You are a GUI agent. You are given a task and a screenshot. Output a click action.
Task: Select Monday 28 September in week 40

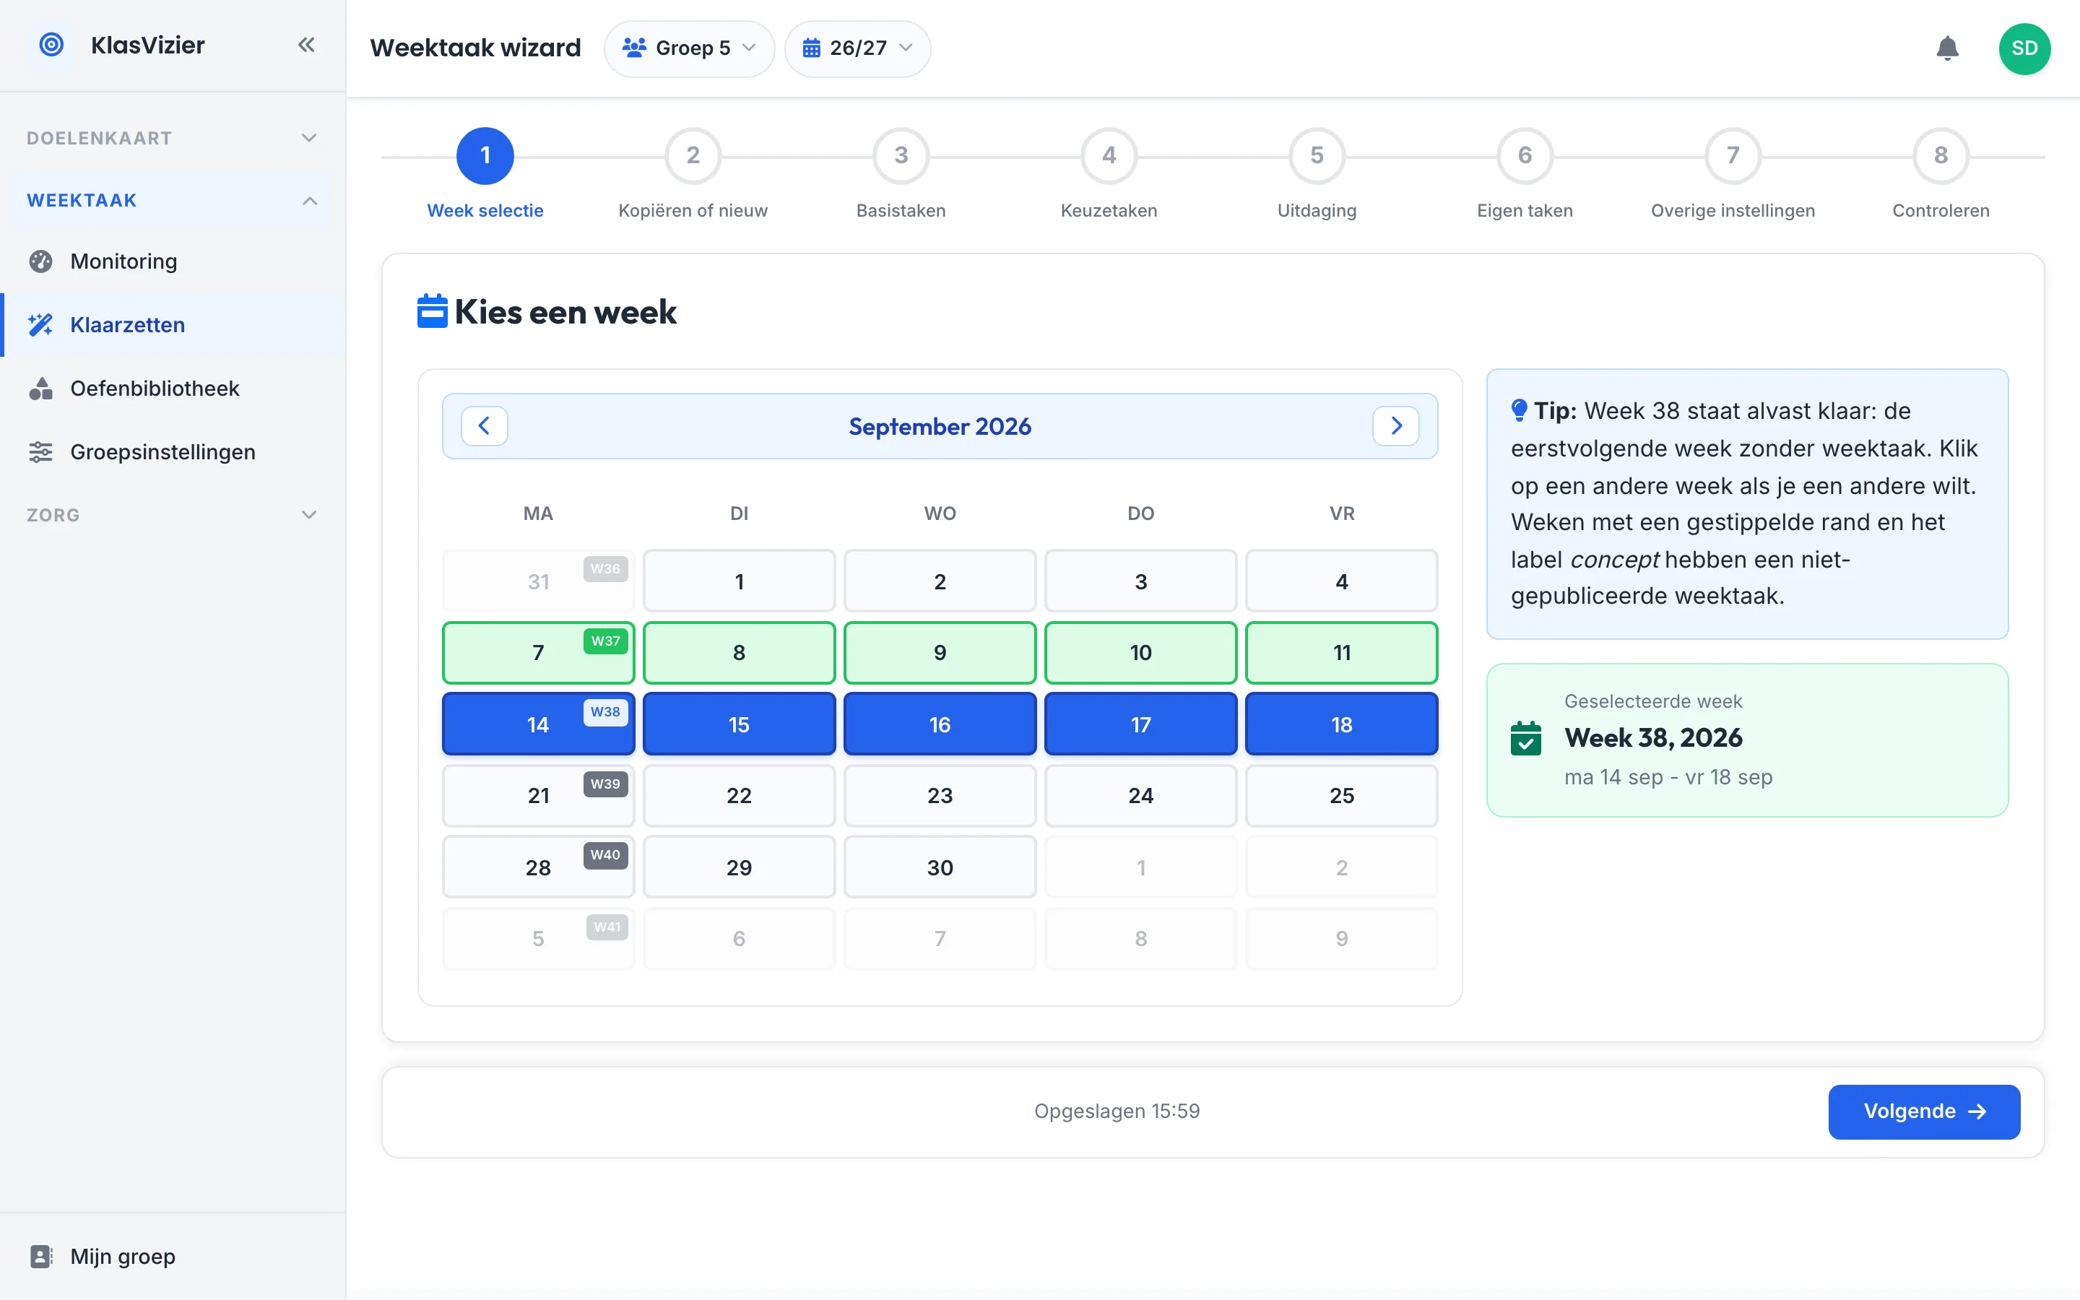[538, 867]
